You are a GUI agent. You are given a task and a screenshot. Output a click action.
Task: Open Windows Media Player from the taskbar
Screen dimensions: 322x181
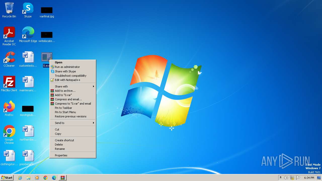[x=37, y=178]
